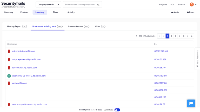Screen dimensions: 200x112
Task: Go to next page chevron
Action: (x=188, y=36)
